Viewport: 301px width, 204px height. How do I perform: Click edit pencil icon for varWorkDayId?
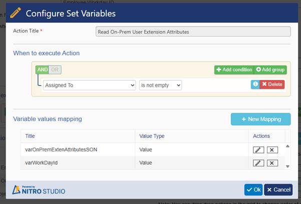click(x=258, y=163)
